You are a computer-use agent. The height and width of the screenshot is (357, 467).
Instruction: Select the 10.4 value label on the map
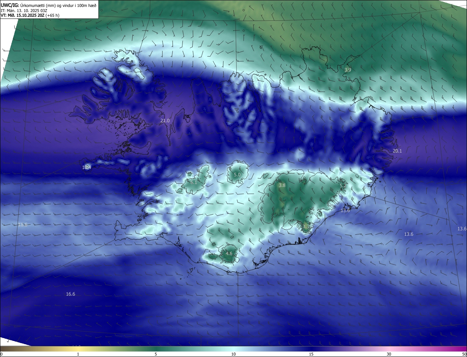pyautogui.click(x=86, y=167)
